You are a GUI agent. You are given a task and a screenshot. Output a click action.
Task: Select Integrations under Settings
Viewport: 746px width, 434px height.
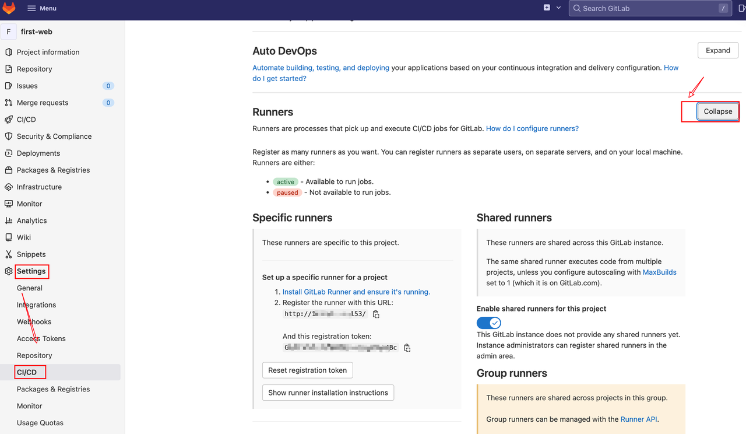[36, 305]
